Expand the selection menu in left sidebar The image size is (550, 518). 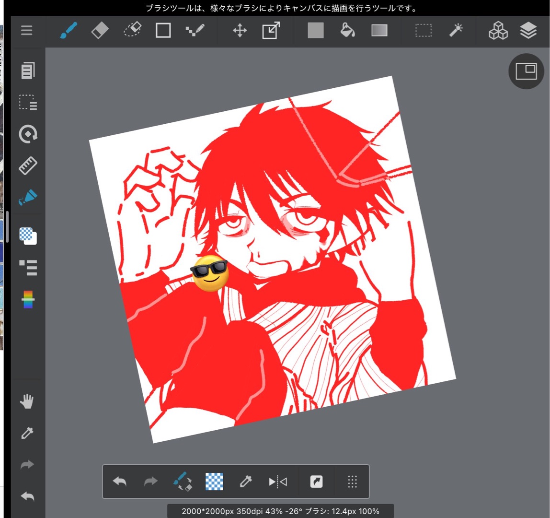click(28, 102)
